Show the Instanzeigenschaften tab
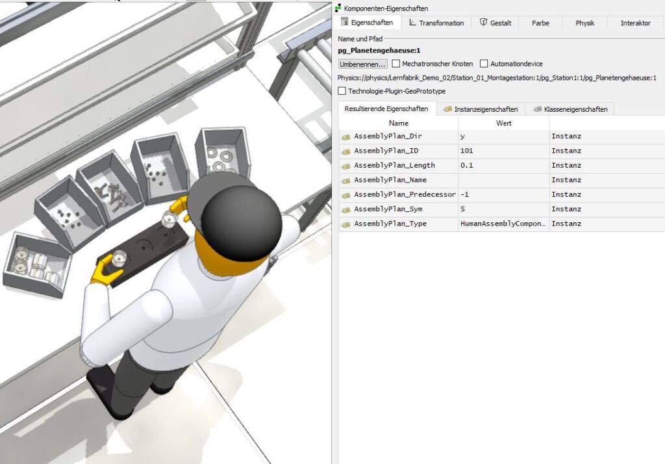The height and width of the screenshot is (464, 665). [x=480, y=109]
